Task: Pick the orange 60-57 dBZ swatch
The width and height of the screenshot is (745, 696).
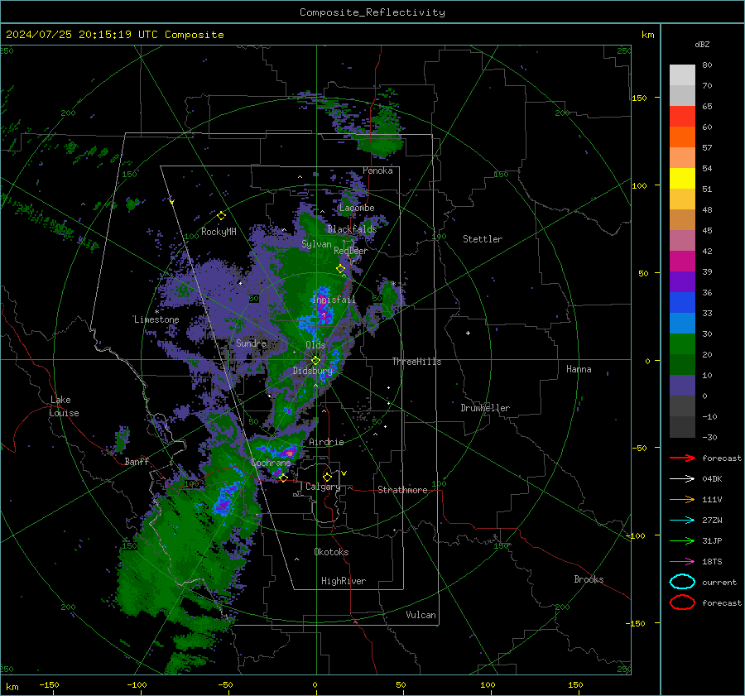Action: click(682, 137)
